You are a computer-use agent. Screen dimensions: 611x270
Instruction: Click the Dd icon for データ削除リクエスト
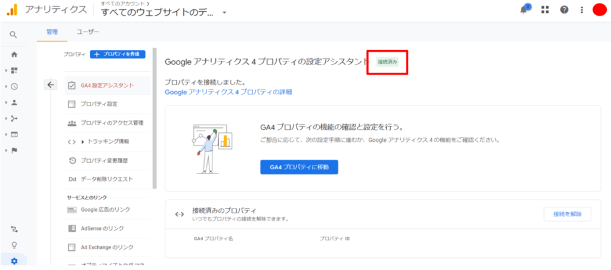click(x=72, y=179)
